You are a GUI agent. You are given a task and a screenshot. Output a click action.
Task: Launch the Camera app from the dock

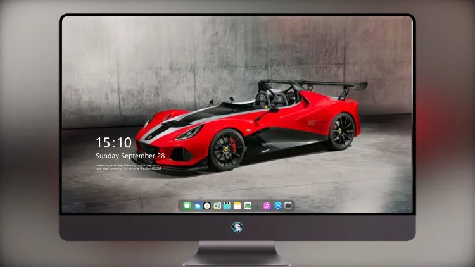click(x=288, y=206)
